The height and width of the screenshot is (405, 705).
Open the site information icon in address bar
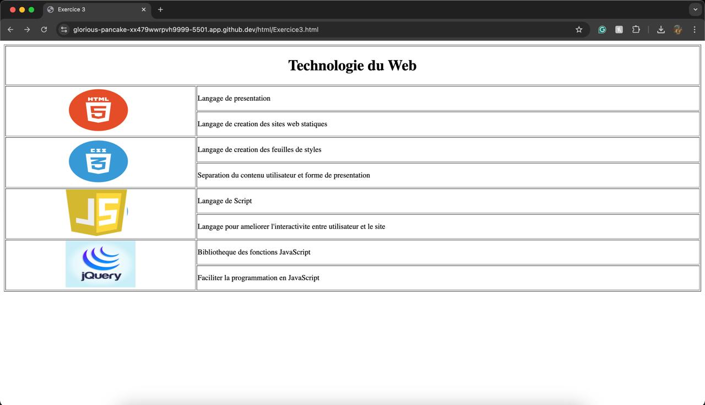pos(64,30)
